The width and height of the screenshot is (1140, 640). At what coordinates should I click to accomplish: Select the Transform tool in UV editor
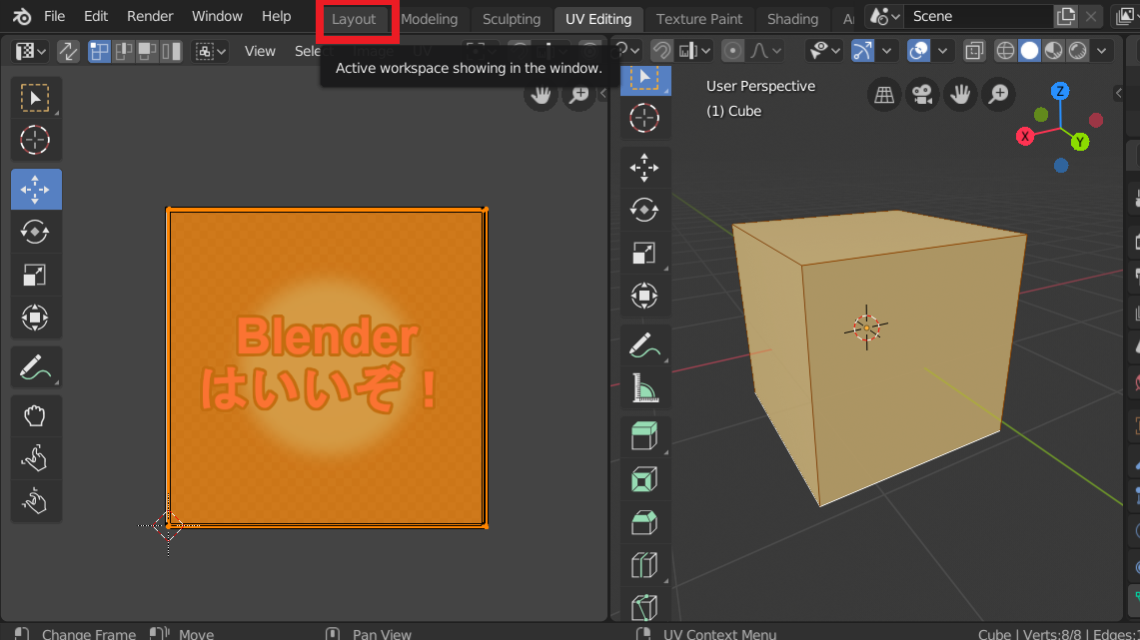pos(35,318)
